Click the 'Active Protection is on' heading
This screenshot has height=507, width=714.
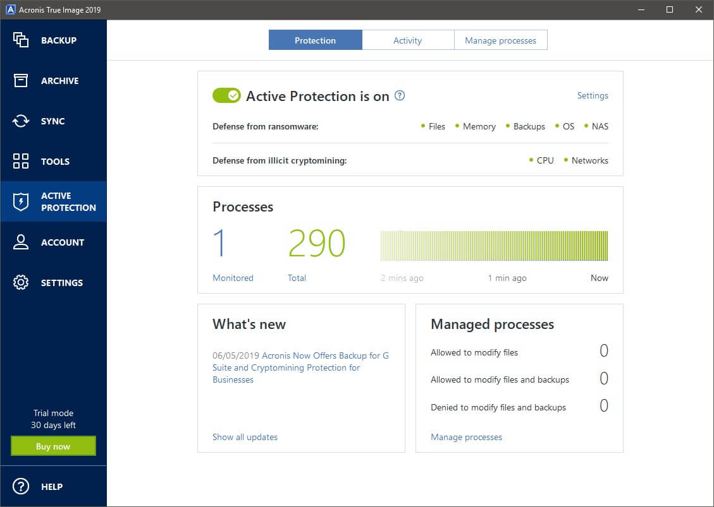318,96
